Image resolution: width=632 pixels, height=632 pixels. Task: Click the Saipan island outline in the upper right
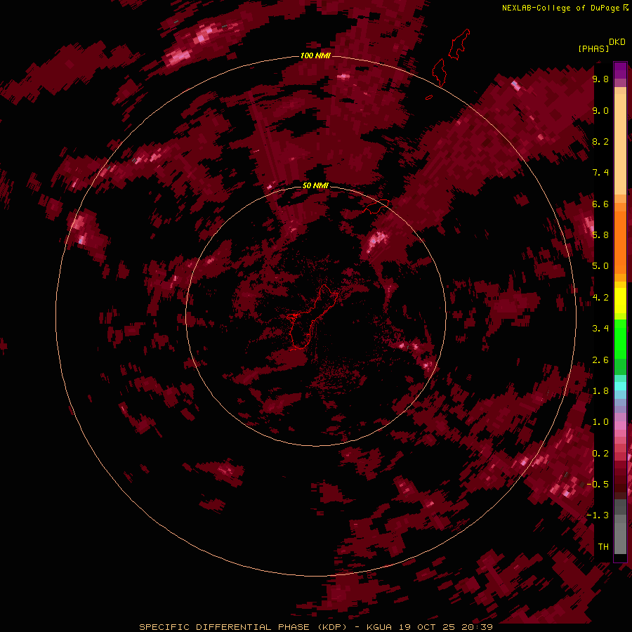coord(459,44)
